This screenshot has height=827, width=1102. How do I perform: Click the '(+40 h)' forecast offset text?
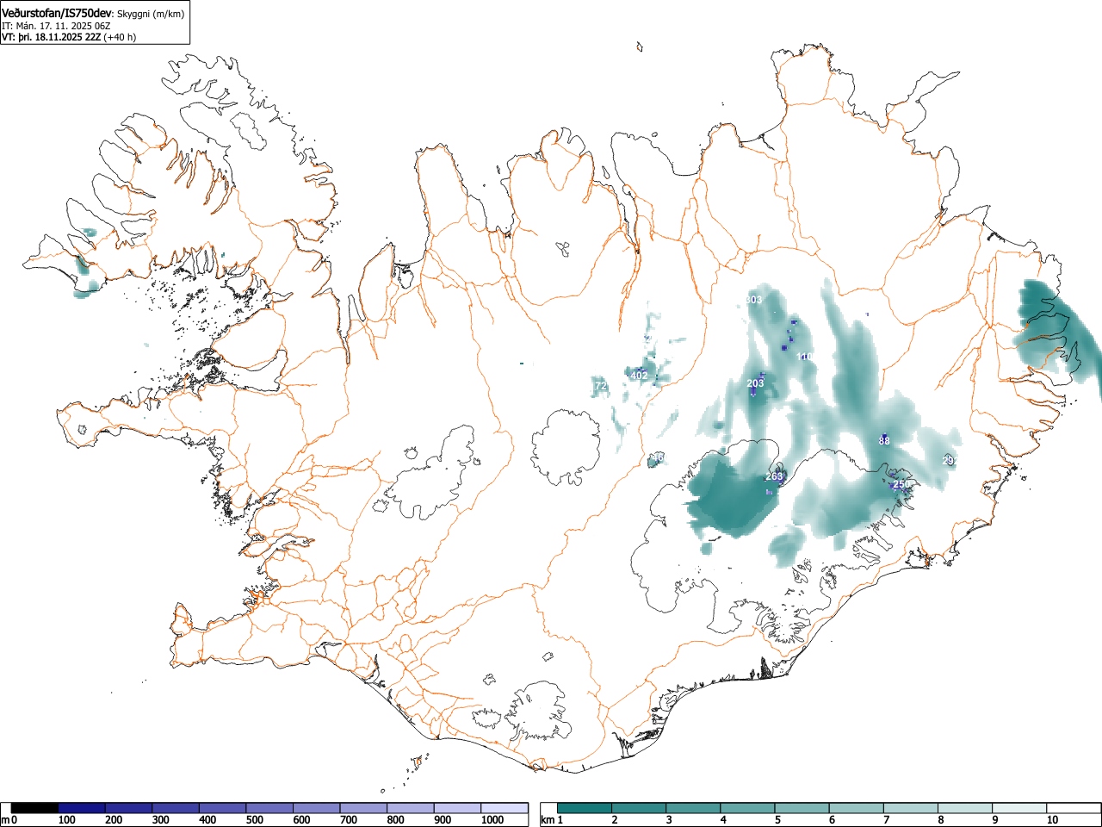(120, 37)
